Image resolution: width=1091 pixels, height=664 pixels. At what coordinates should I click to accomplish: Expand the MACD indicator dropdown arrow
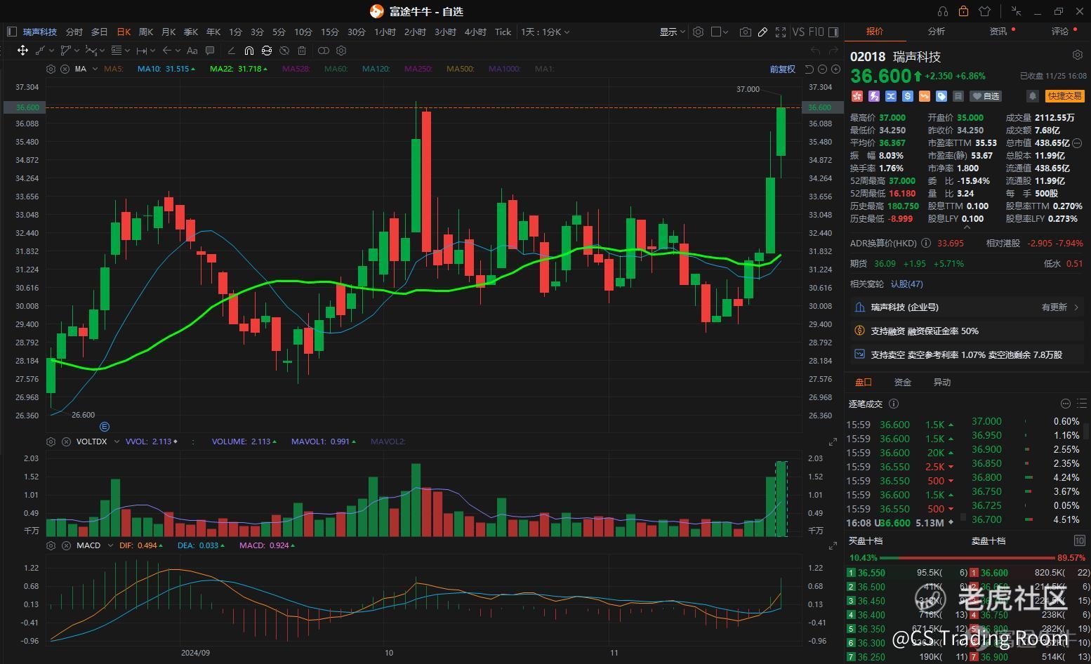[x=110, y=545]
